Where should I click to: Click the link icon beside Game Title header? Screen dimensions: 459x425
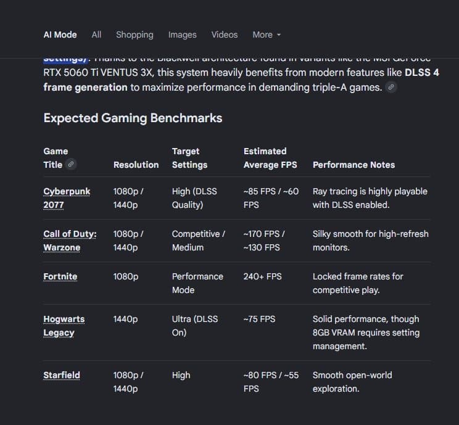pyautogui.click(x=71, y=165)
